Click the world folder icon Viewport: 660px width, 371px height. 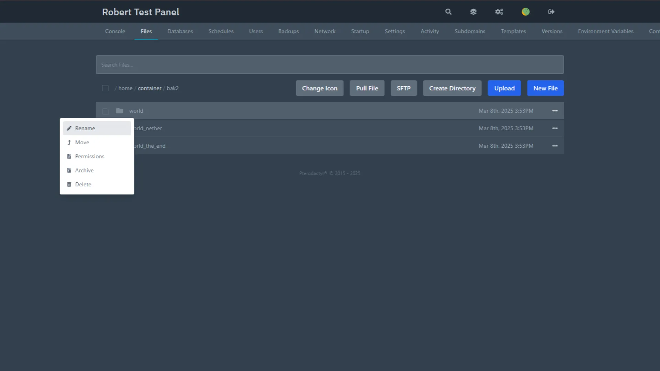[120, 111]
